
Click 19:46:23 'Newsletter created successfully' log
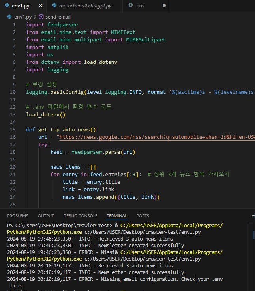click(x=96, y=246)
